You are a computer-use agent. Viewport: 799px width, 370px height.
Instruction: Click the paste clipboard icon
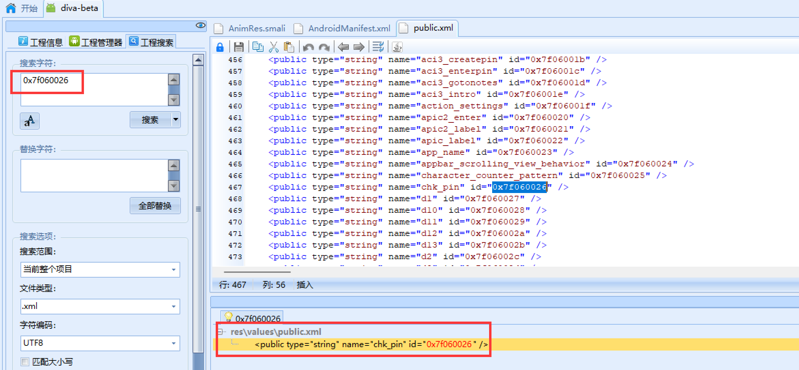pyautogui.click(x=289, y=47)
